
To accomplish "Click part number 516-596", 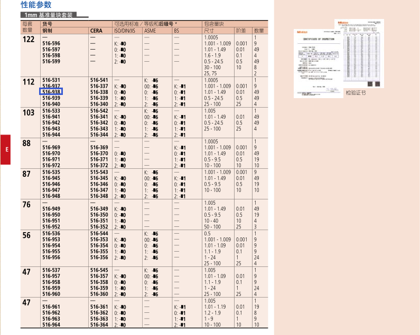I will tap(51, 43).
